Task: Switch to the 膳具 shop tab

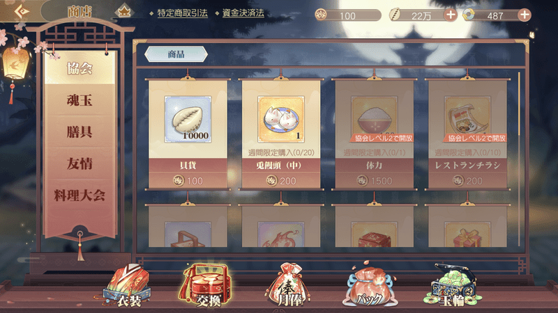Action: (80, 131)
